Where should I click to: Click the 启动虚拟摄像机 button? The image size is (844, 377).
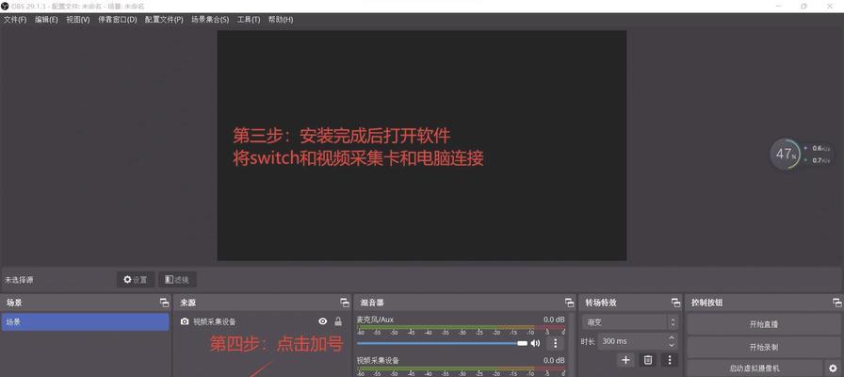755,369
